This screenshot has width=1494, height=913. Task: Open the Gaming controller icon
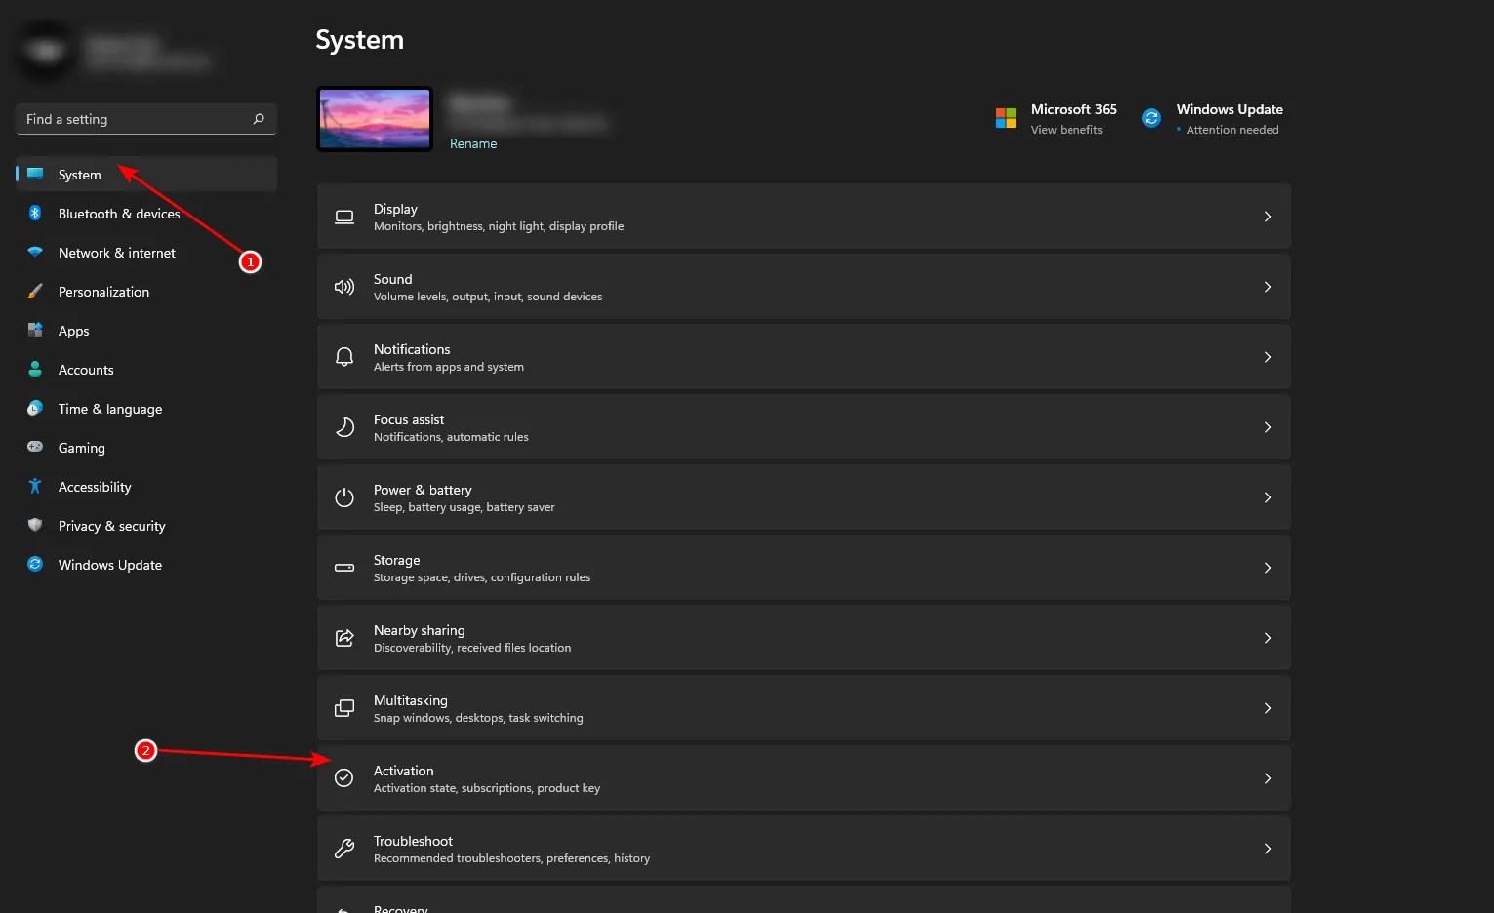35,447
